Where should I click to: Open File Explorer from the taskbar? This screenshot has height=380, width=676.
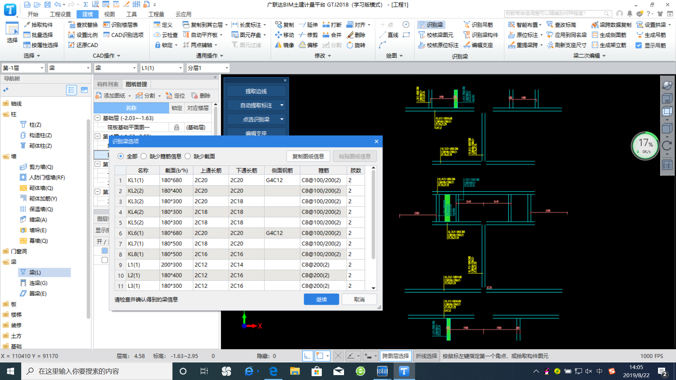click(295, 371)
